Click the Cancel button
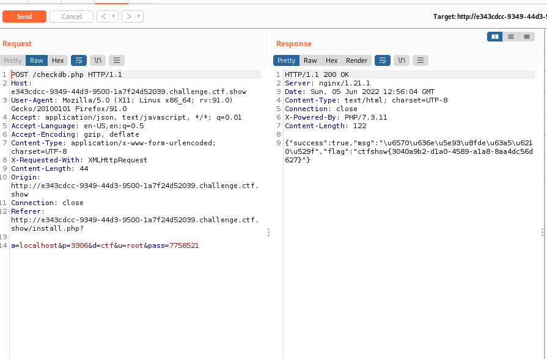Viewport: 547px width, 359px height. coord(72,16)
